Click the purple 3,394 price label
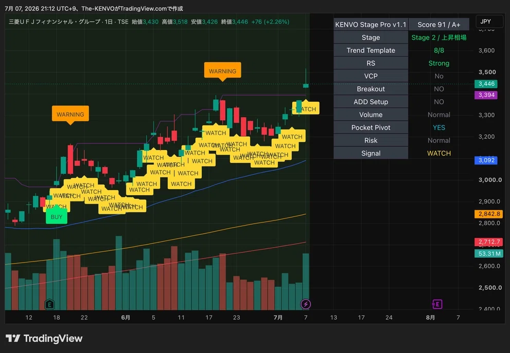 [x=486, y=95]
